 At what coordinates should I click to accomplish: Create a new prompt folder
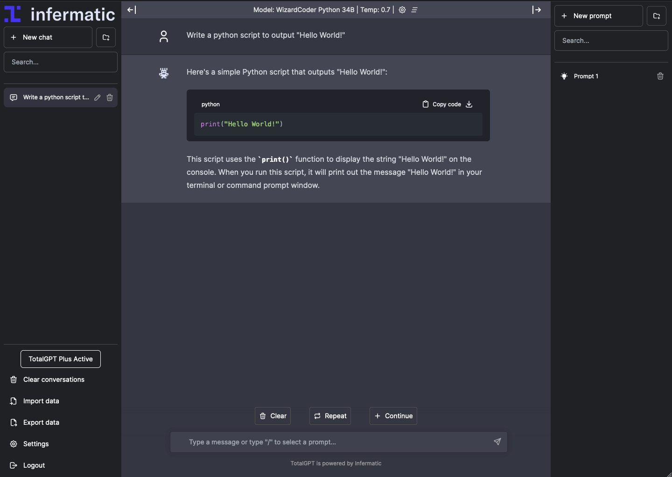(x=657, y=16)
